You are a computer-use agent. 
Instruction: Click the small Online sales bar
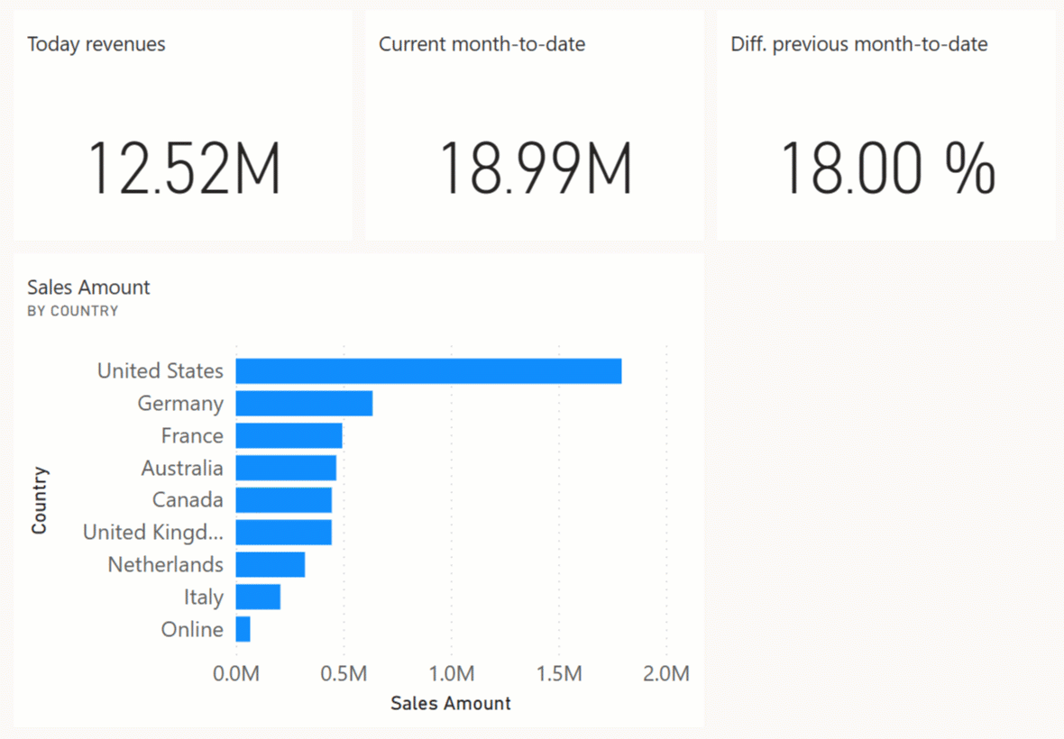pos(243,629)
